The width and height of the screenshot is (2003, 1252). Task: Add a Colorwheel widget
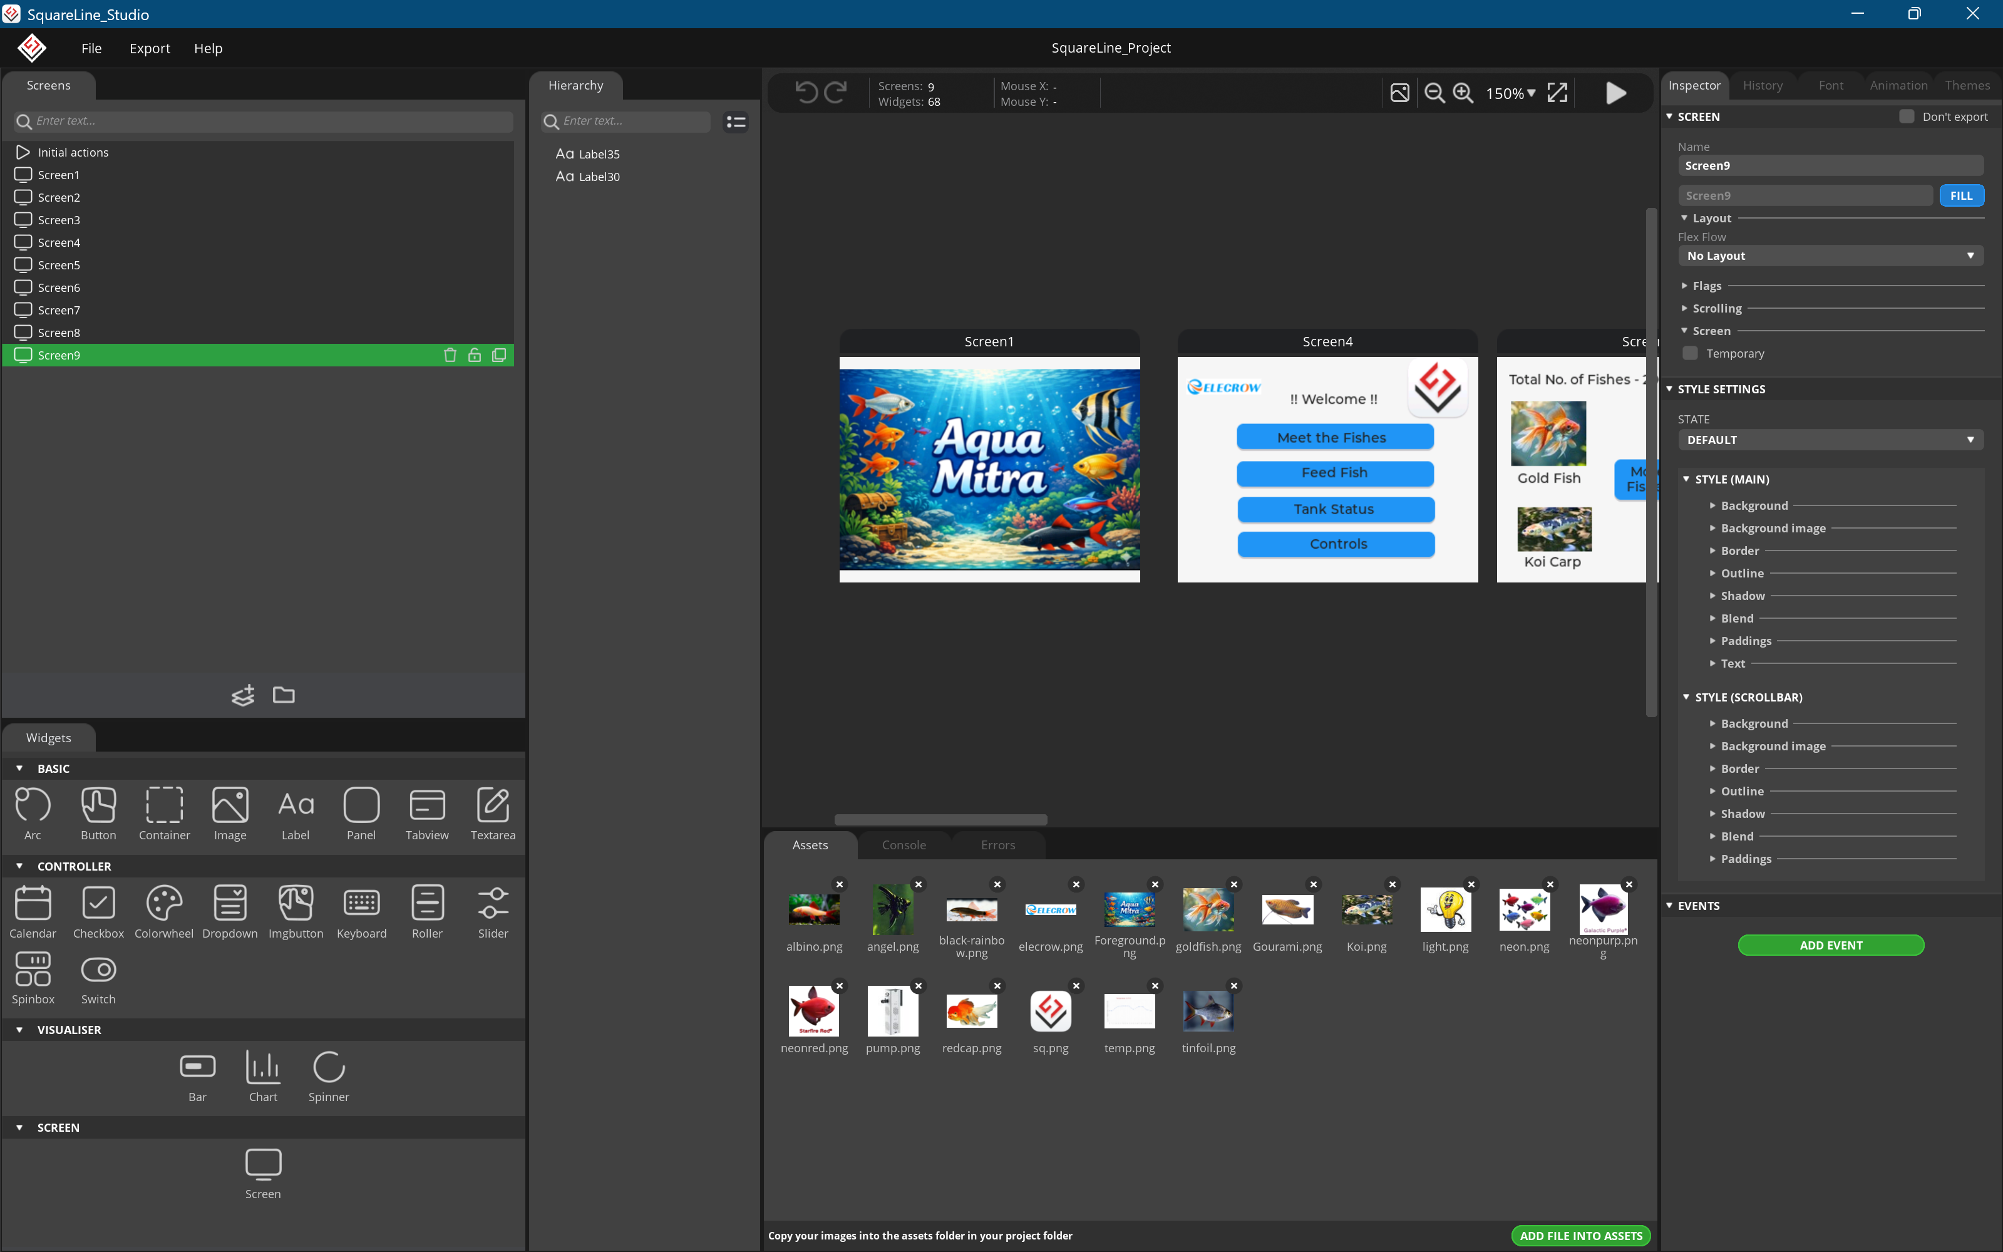pos(164,903)
